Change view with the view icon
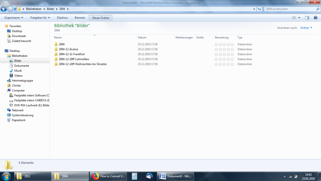The width and height of the screenshot is (321, 181). [294, 18]
